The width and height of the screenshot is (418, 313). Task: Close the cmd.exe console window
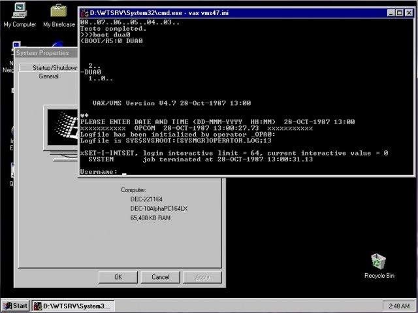tap(409, 13)
